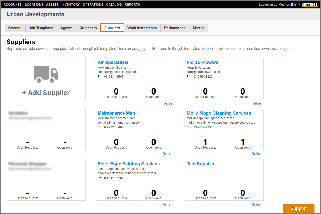Retire the Test Supplier entry

(256, 205)
